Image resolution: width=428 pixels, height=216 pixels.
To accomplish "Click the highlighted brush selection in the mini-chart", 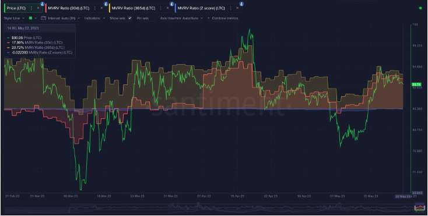I will (x=420, y=207).
